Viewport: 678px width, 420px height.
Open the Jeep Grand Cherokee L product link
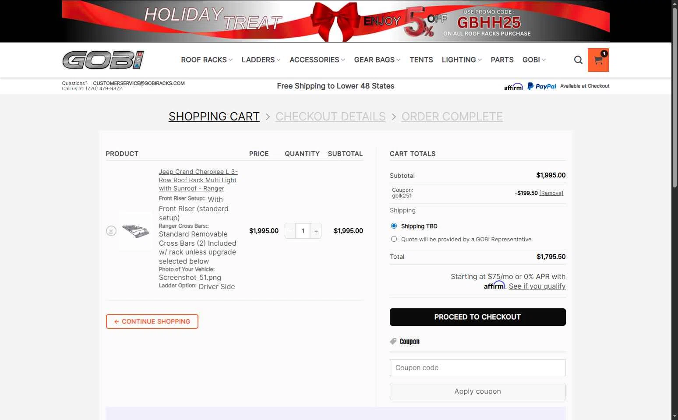[x=198, y=180]
